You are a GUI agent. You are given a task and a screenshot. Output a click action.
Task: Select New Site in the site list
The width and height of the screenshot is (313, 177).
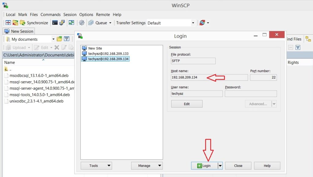pyautogui.click(x=95, y=48)
